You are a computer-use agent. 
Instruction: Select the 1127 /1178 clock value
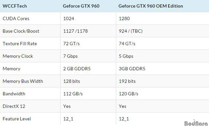coord(76,31)
